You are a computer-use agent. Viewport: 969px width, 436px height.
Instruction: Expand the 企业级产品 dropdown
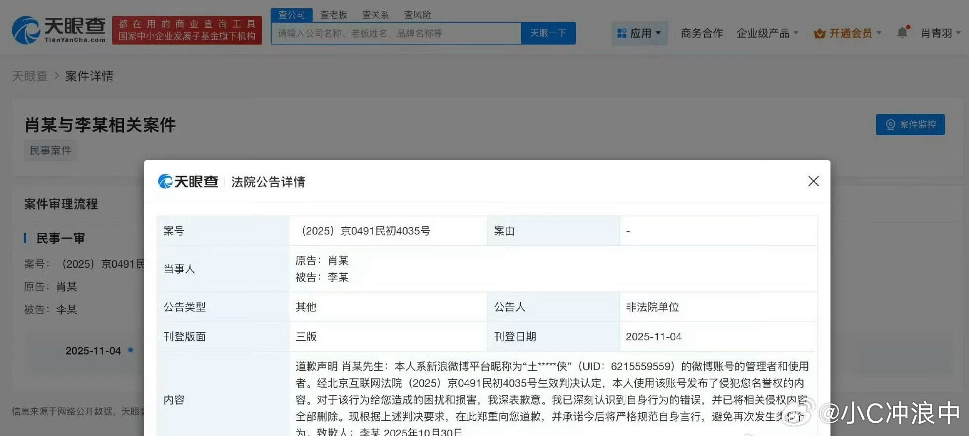tap(767, 33)
